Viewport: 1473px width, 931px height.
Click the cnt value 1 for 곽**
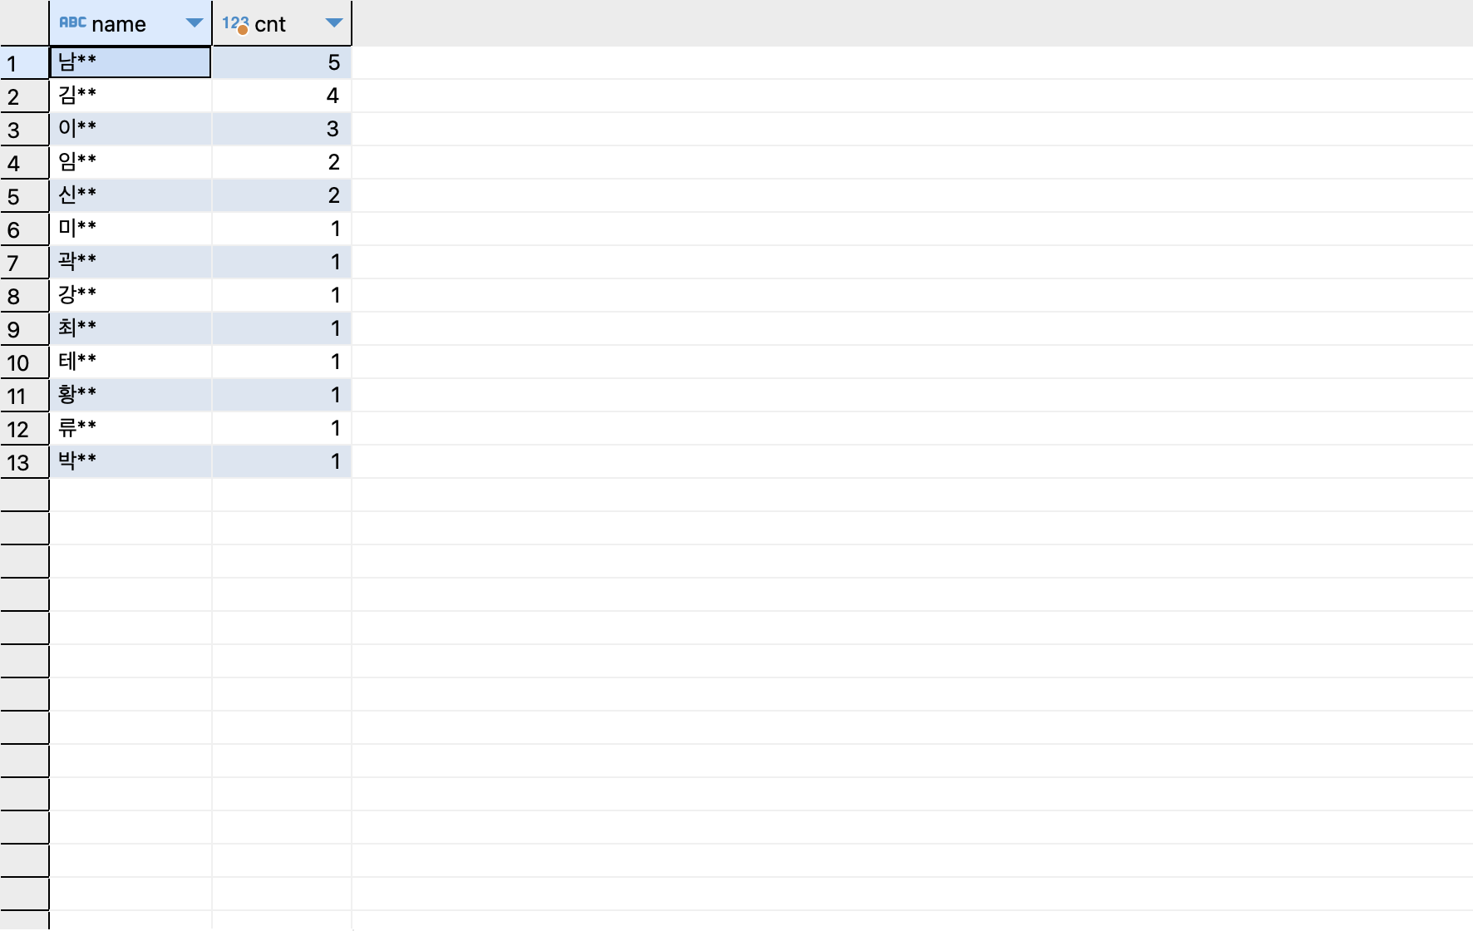282,262
